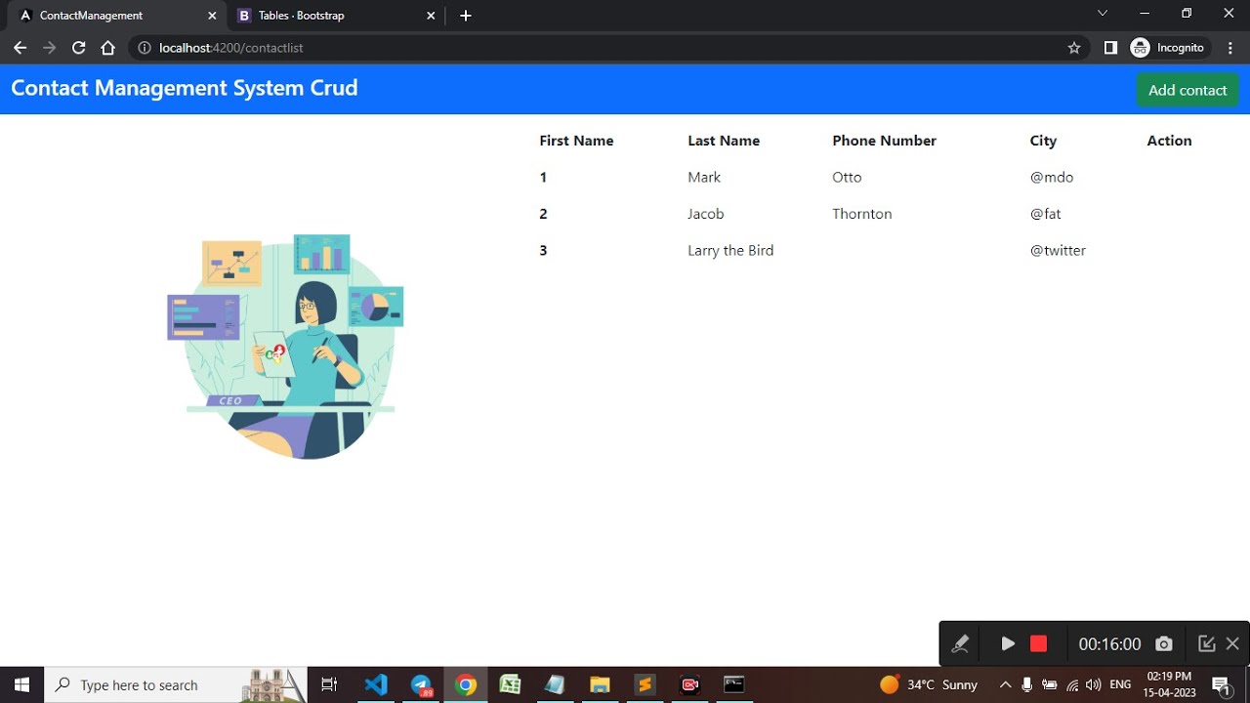Click the Contact Management System Crud title
Viewport: 1250px width, 703px height.
click(x=185, y=88)
